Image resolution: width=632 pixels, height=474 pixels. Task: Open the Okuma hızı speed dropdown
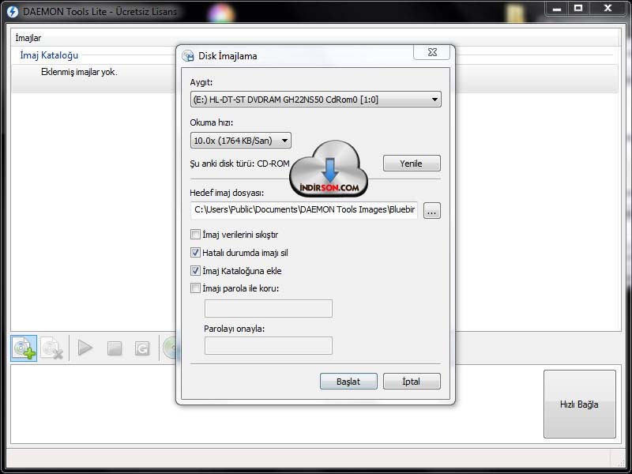coord(241,141)
